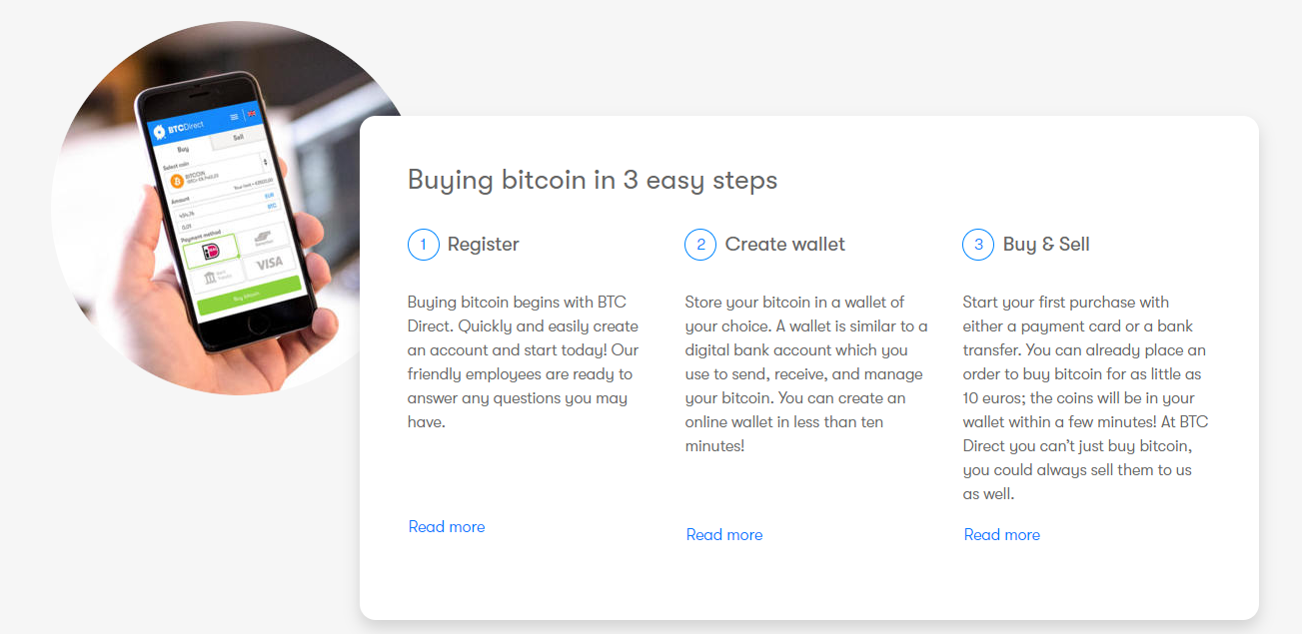The image size is (1302, 634).
Task: Click the EUR amount field on phone
Action: coord(227,213)
